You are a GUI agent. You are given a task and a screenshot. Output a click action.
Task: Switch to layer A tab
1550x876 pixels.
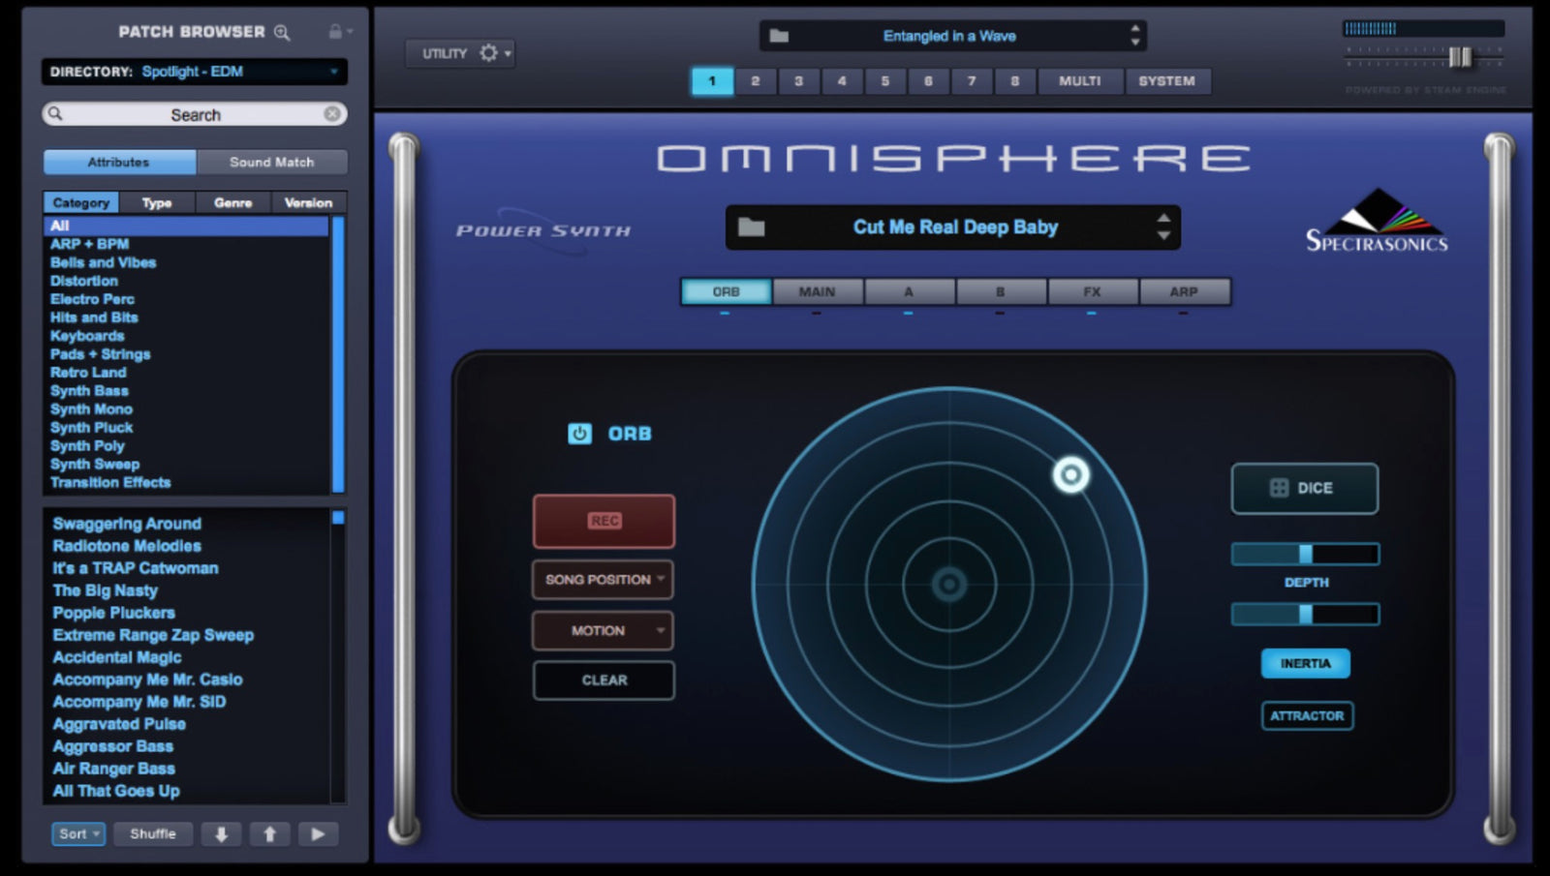point(909,291)
